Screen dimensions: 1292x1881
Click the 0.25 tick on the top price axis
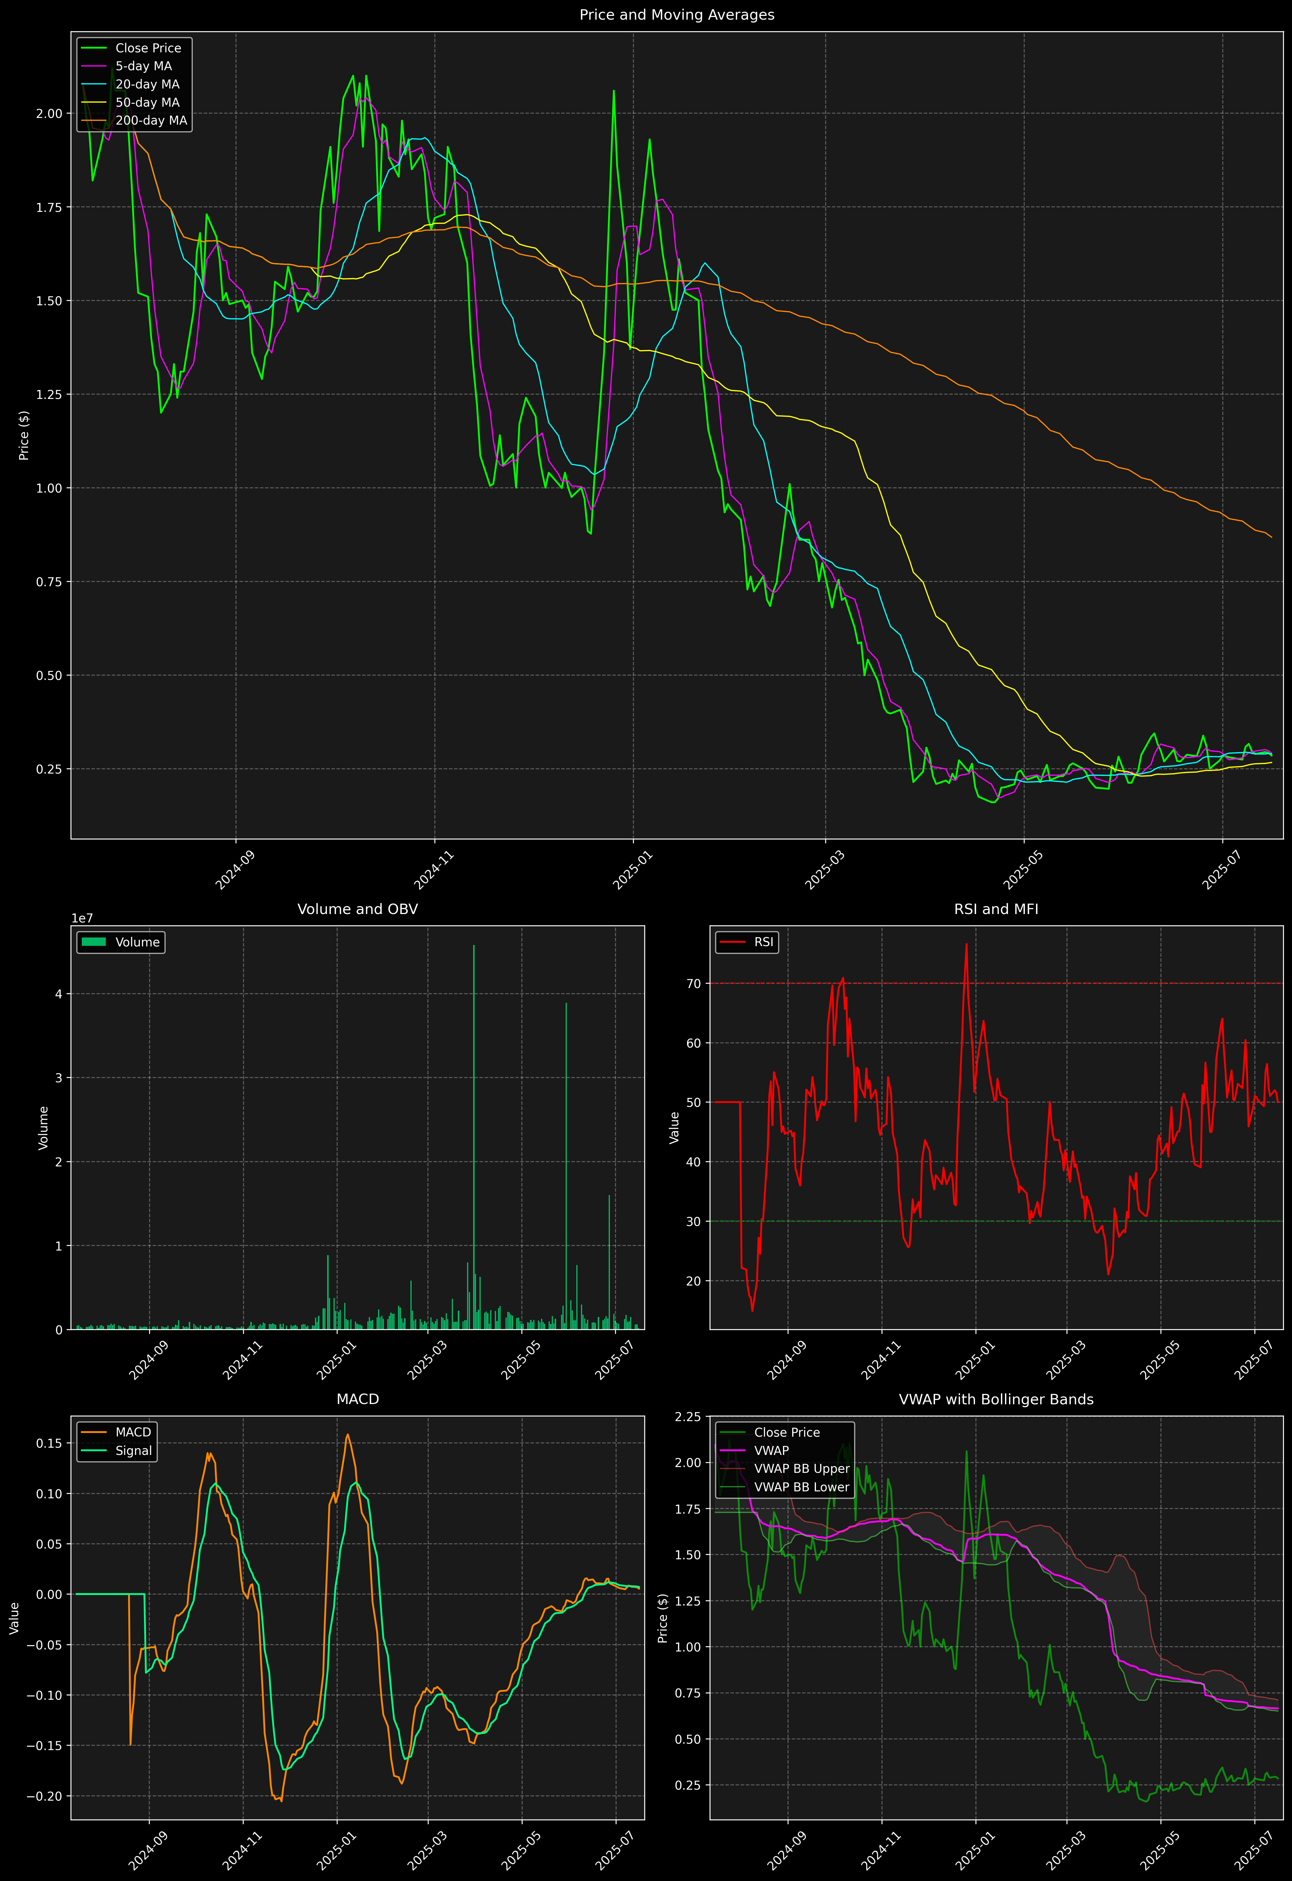(x=49, y=769)
